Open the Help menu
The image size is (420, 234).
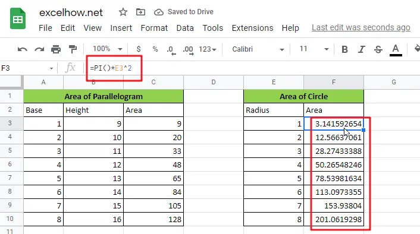pos(290,28)
